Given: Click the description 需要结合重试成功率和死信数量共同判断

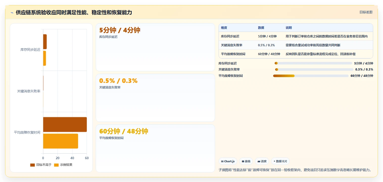Looking at the screenshot, I should coord(313,45).
